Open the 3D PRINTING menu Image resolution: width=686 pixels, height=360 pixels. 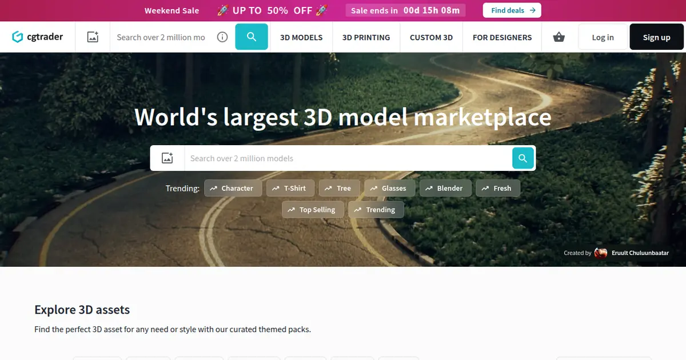(366, 37)
